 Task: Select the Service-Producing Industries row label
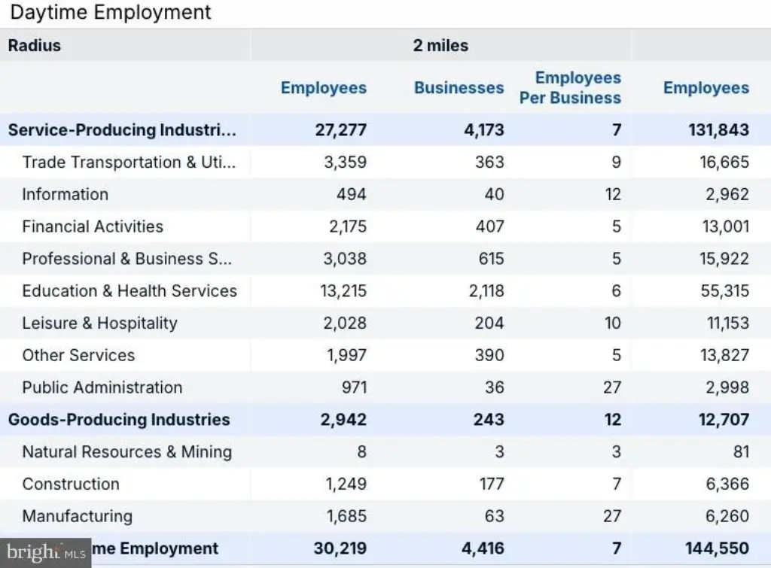pos(122,129)
